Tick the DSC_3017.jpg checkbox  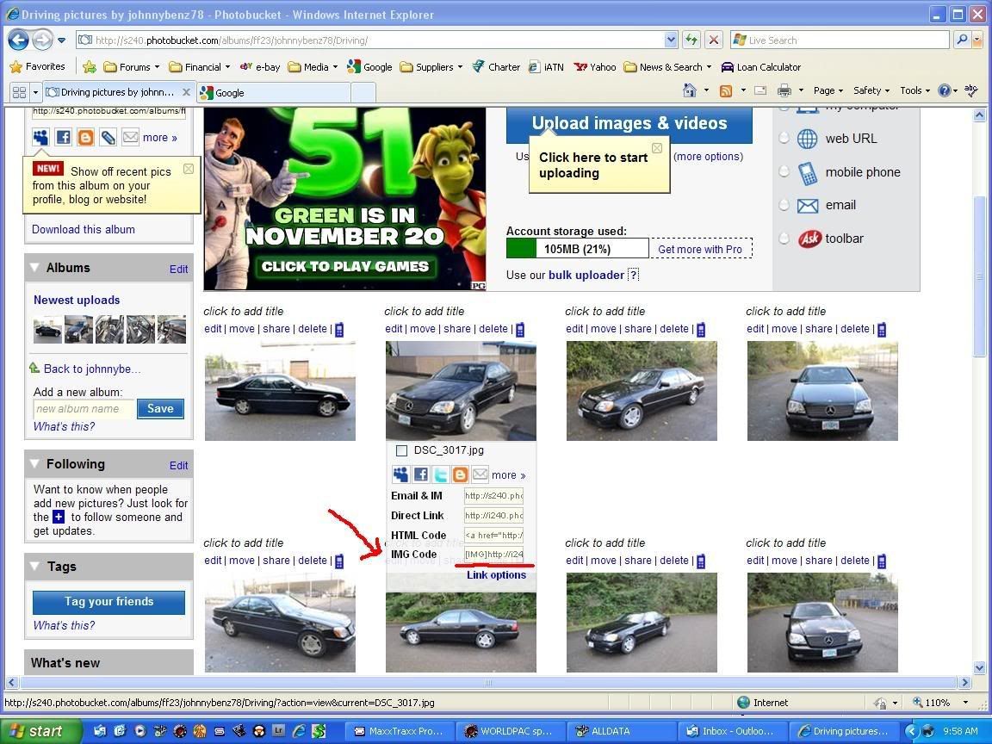[401, 451]
